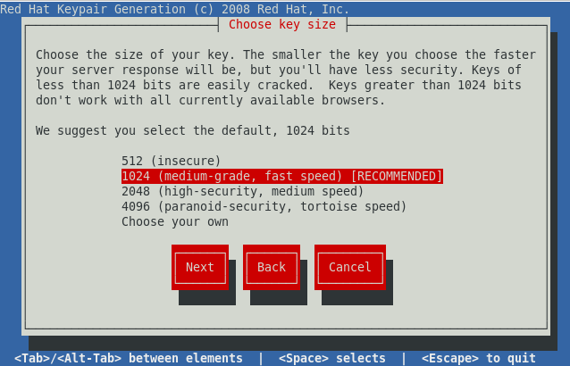Screen dimensions: 570x366
Task: Click the Red Hat Keypair Generation header
Action: [x=174, y=9]
